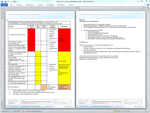The image size is (150, 113).
Task: Open the Einfügen ribbon tab
Action: point(19,4)
